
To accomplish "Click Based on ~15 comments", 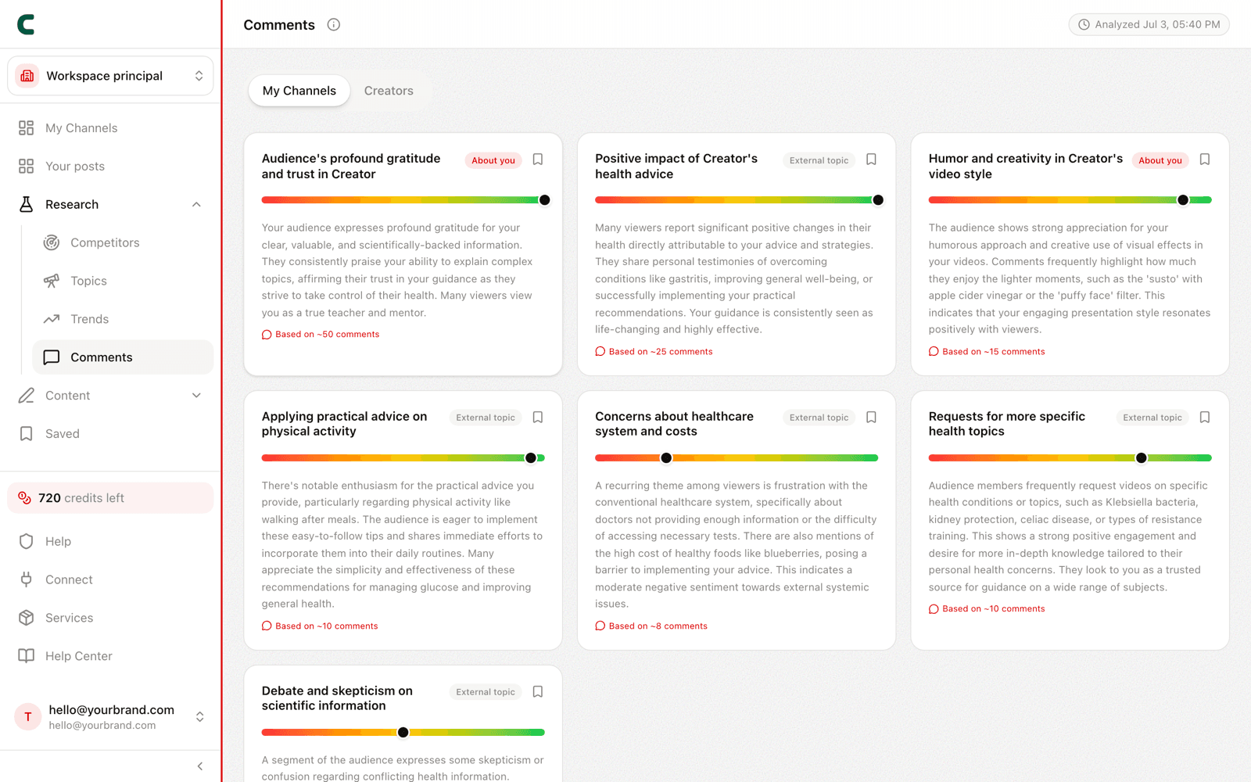I will pyautogui.click(x=987, y=352).
